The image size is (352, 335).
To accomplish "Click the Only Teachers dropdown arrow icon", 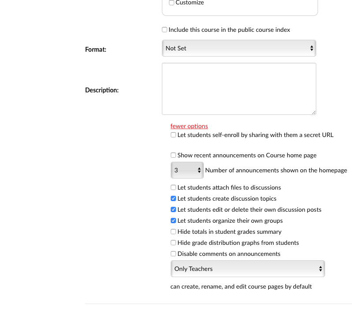I will click(x=321, y=269).
